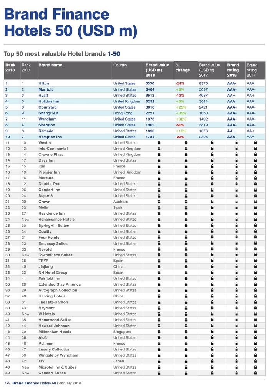Click the Rank 2018 column header
The height and width of the screenshot is (390, 269).
(x=10, y=68)
